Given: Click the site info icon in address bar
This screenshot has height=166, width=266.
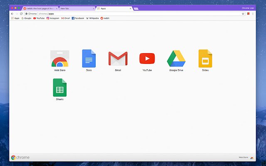Looking at the screenshot, I should 27,14.
